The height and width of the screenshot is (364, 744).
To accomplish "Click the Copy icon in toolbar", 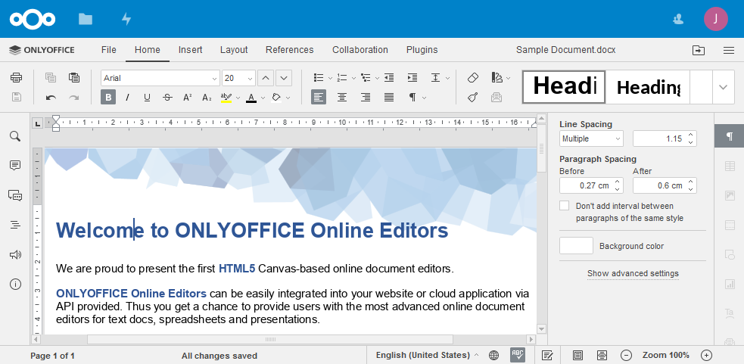I will 51,77.
